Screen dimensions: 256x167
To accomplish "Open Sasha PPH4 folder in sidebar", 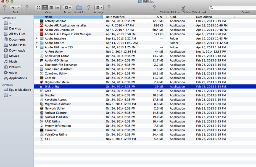I will tap(17, 45).
